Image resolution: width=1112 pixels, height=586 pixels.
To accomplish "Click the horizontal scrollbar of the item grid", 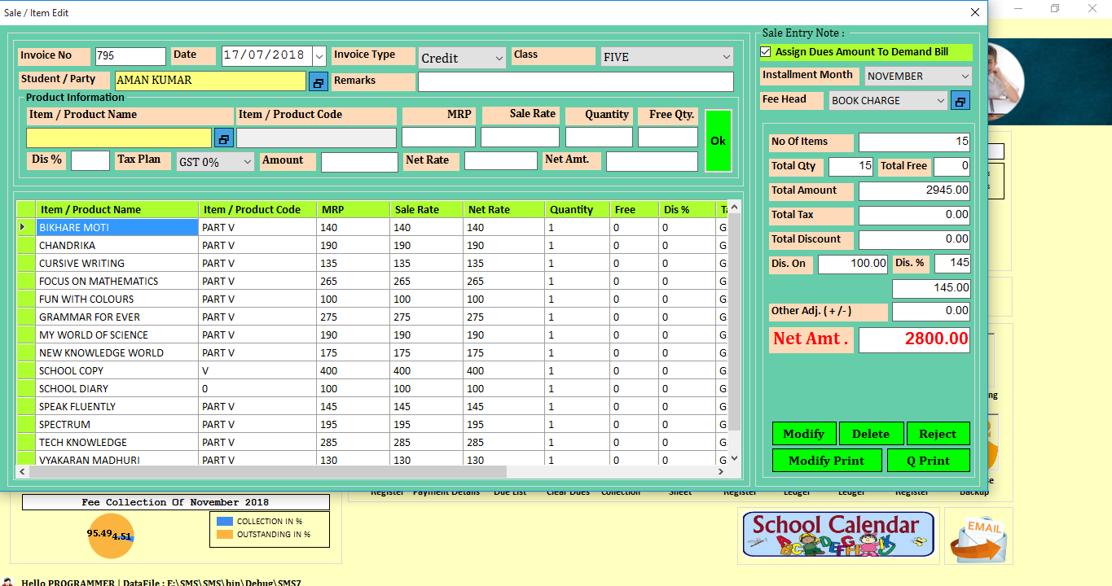I will [269, 472].
